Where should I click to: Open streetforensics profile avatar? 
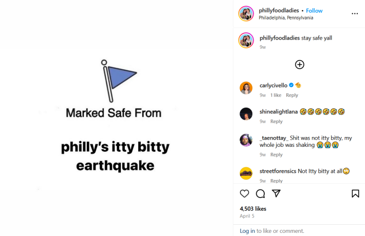tap(246, 173)
